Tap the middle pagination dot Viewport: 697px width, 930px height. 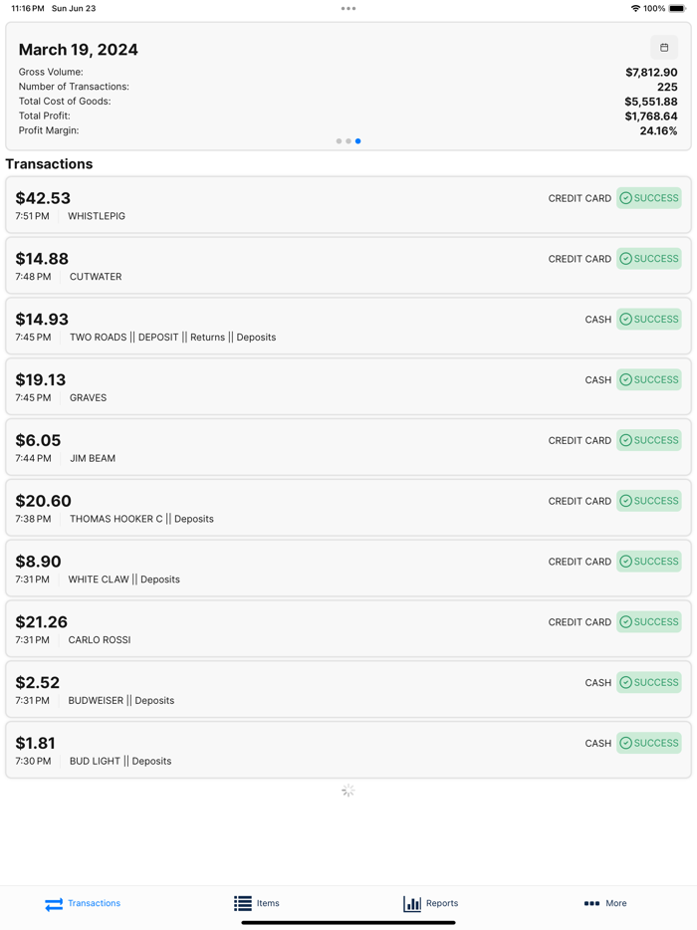point(348,141)
